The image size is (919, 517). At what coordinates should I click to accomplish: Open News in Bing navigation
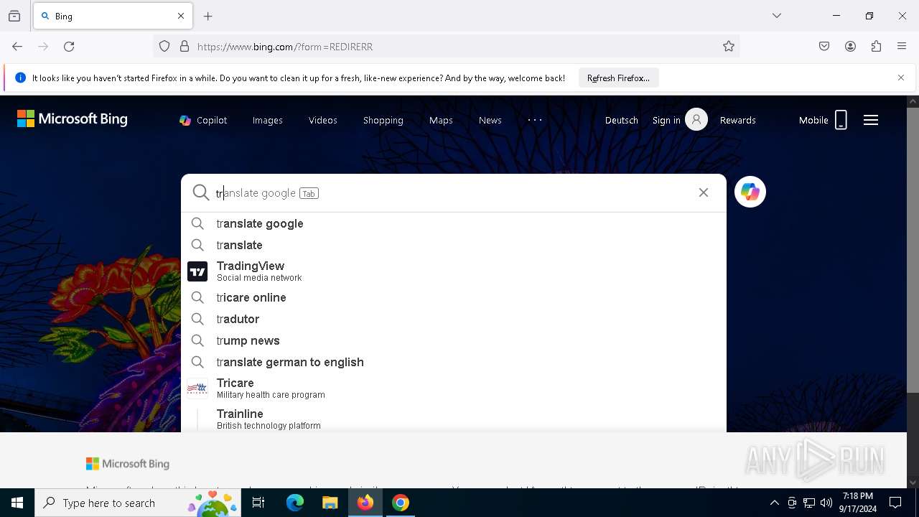point(490,120)
